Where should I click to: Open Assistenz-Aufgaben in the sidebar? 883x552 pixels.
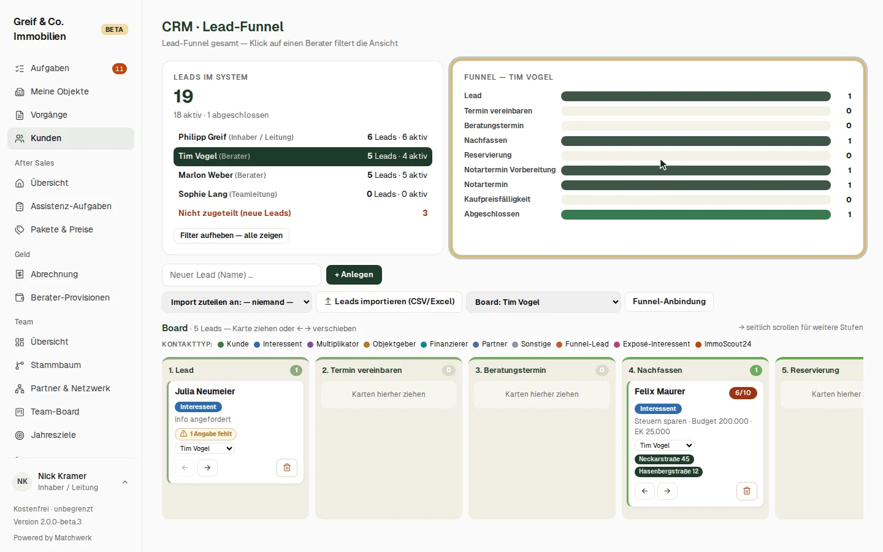pos(71,207)
